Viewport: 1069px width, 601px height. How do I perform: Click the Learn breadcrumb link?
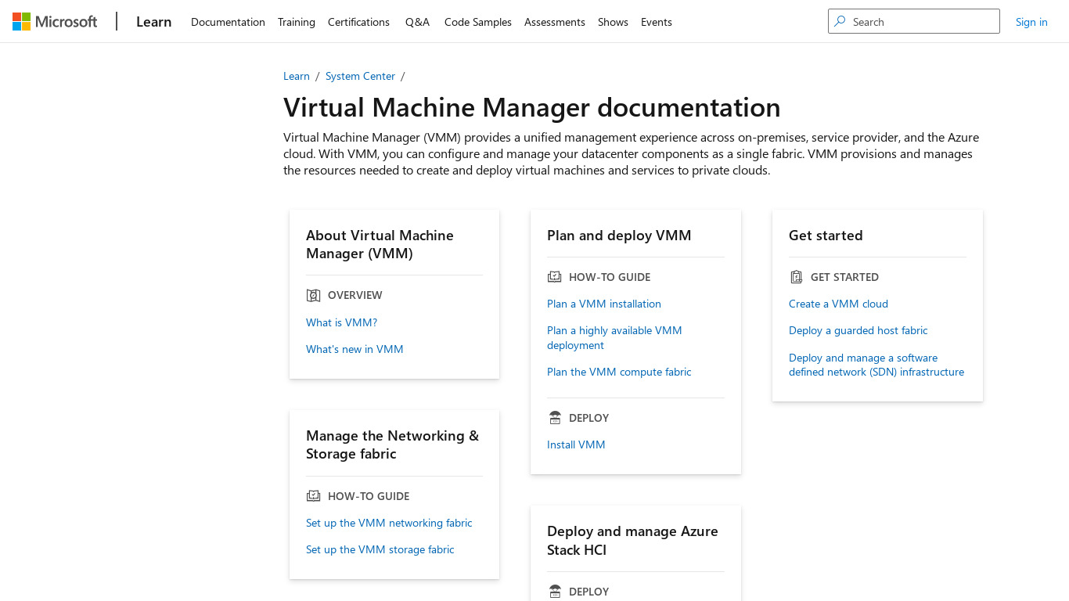pos(297,76)
